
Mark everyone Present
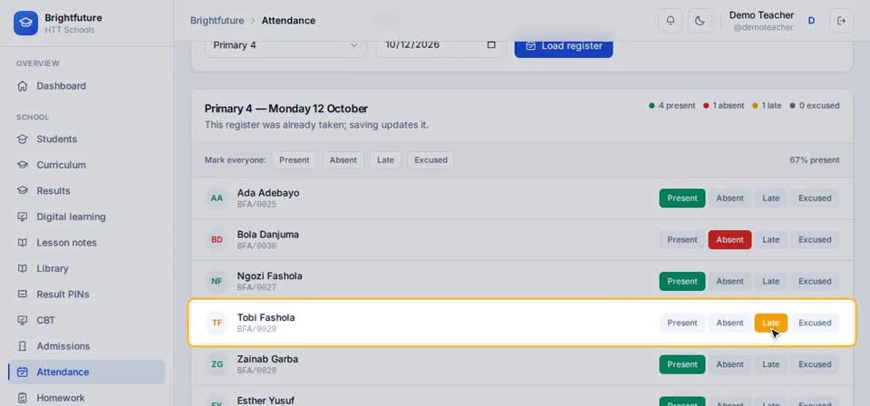pyautogui.click(x=294, y=160)
